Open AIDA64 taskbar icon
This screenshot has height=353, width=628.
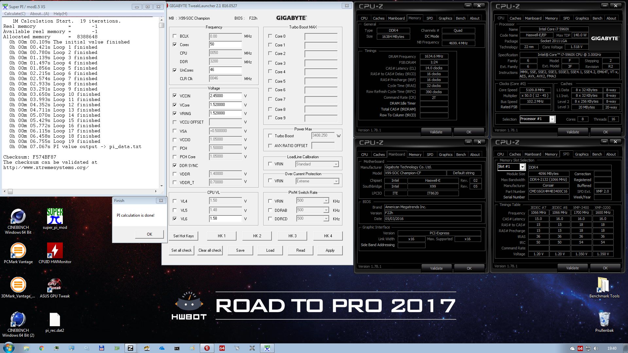(222, 348)
